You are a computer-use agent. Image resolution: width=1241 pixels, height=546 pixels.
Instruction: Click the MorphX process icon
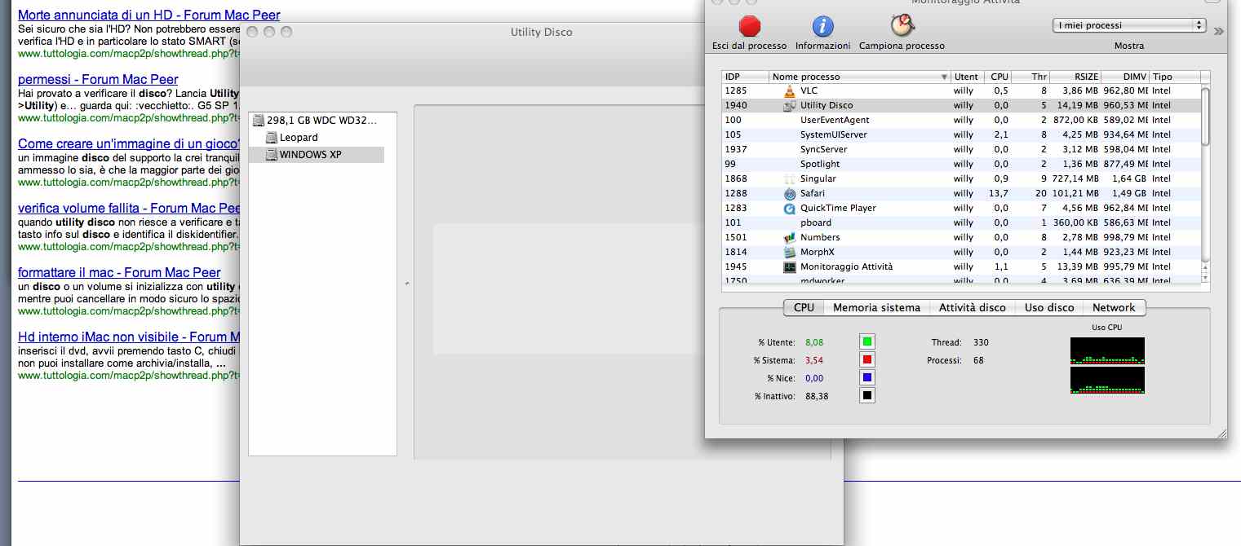tap(789, 252)
